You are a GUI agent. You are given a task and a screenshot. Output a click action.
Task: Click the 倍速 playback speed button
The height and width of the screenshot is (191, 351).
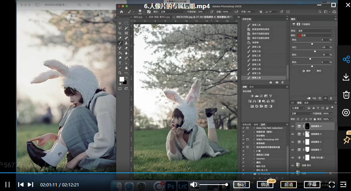265,185
